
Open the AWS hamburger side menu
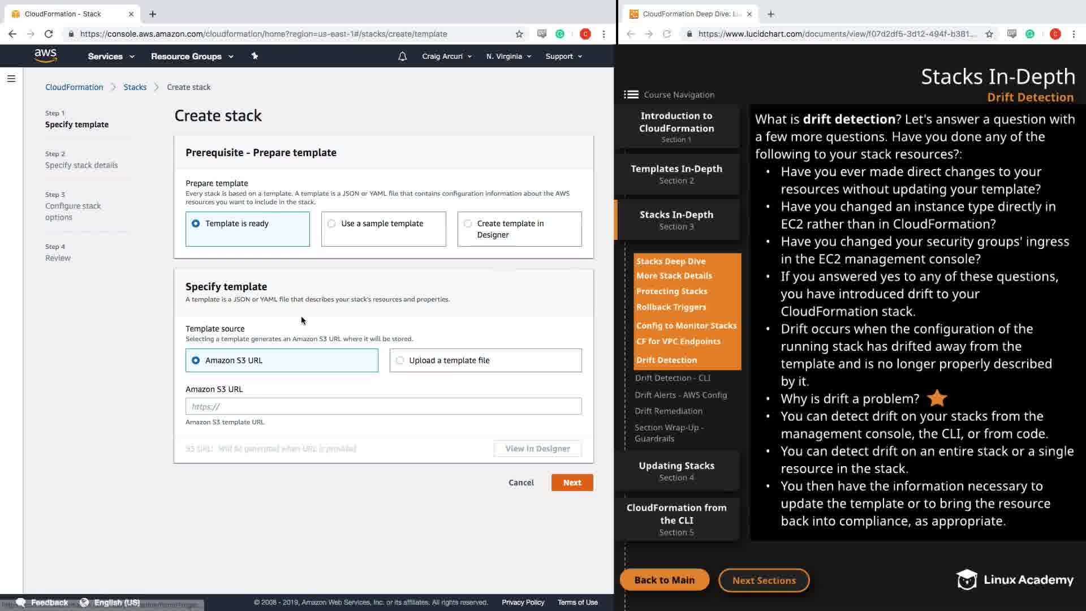pyautogui.click(x=11, y=79)
